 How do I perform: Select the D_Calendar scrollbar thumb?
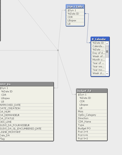107,51
